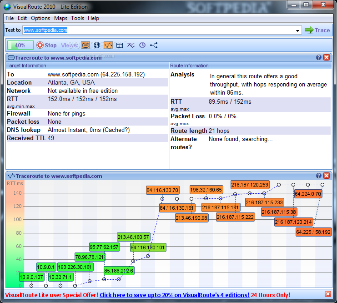Open the Maps menu
The image size is (337, 303).
60,18
